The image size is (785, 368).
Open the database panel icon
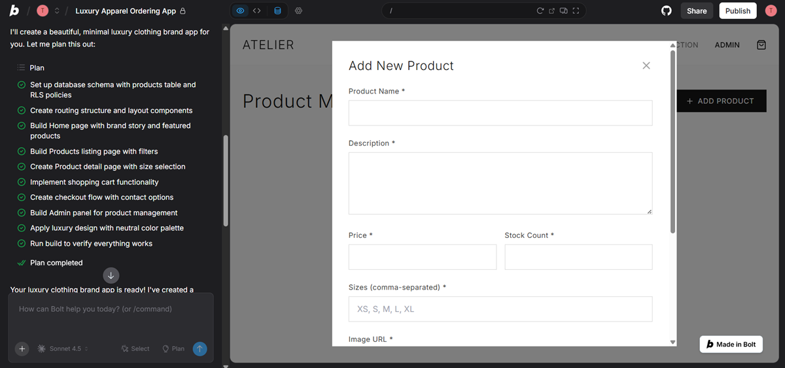[277, 11]
